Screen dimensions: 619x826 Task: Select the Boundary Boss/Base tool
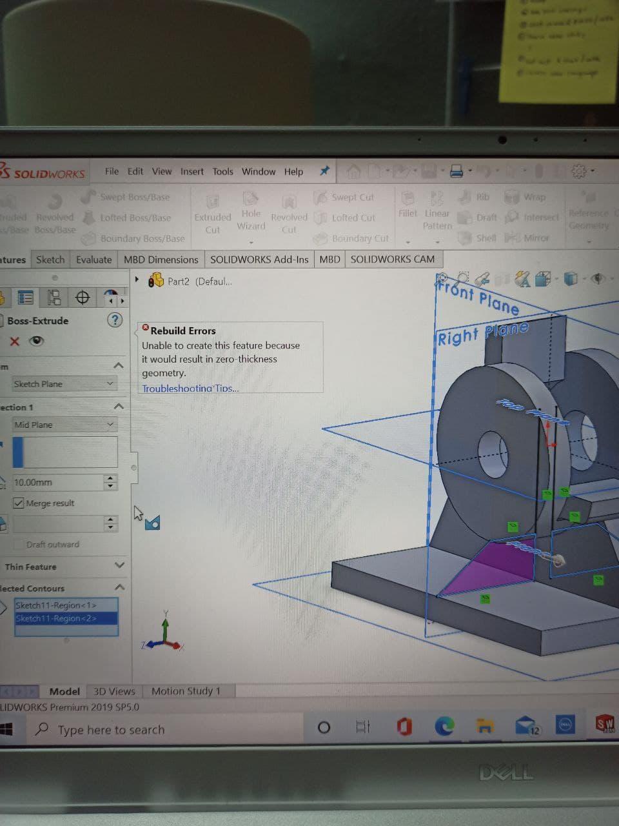(x=134, y=238)
